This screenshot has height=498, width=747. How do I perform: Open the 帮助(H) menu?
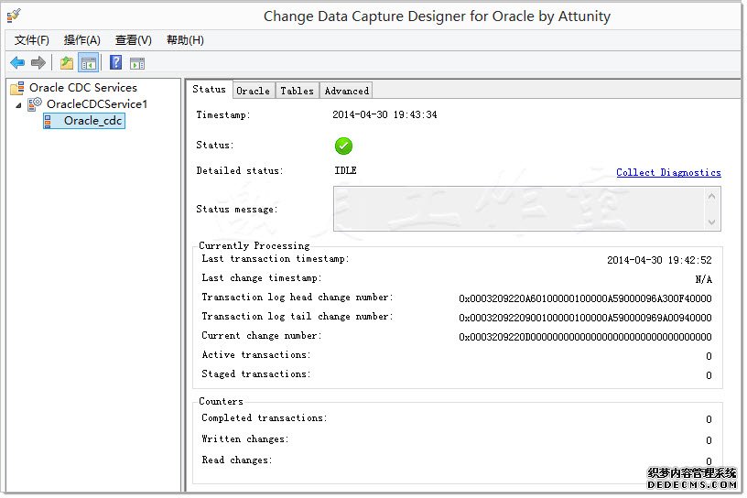(x=185, y=40)
